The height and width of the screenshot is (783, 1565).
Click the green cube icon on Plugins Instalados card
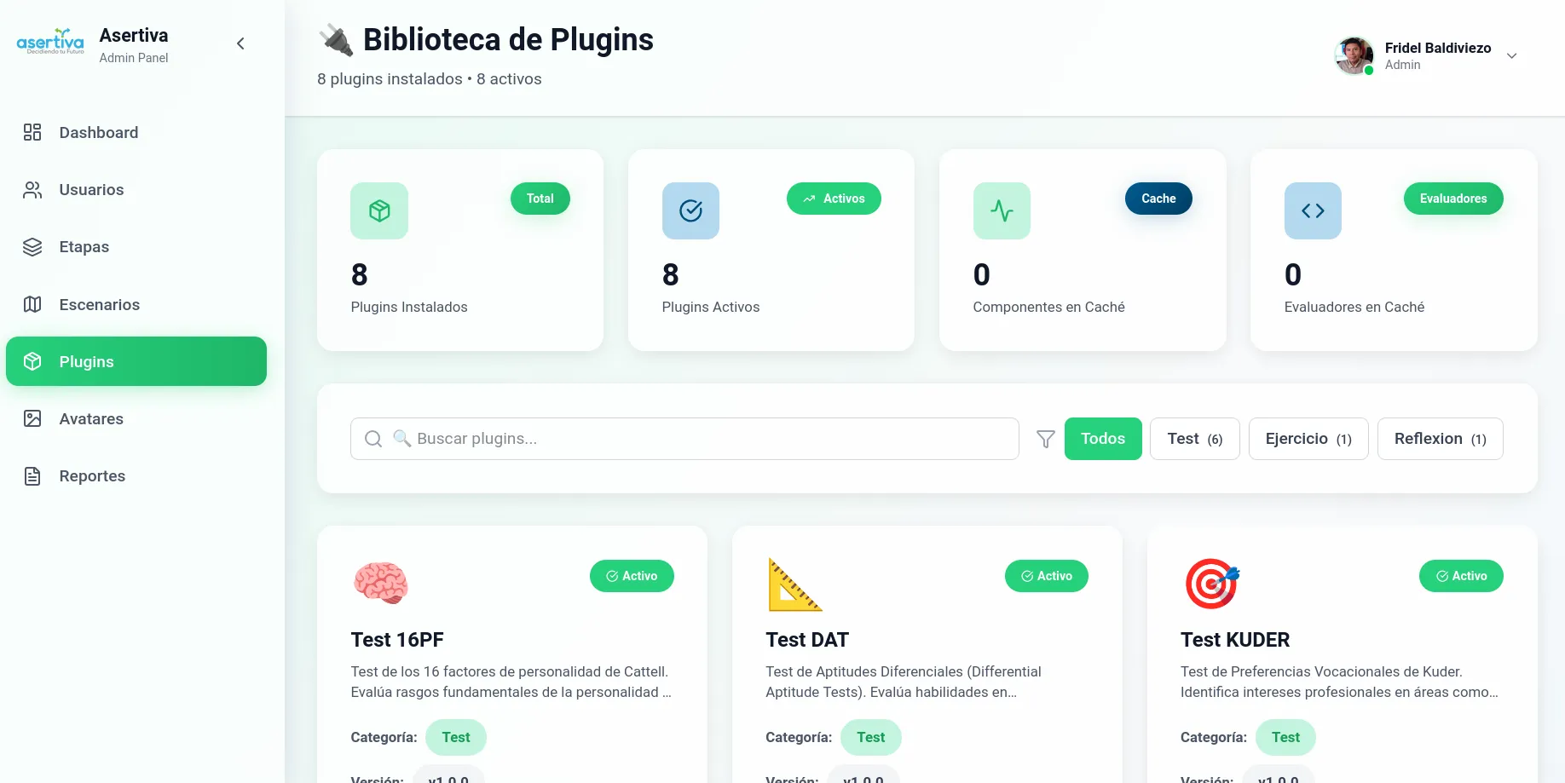click(x=379, y=210)
